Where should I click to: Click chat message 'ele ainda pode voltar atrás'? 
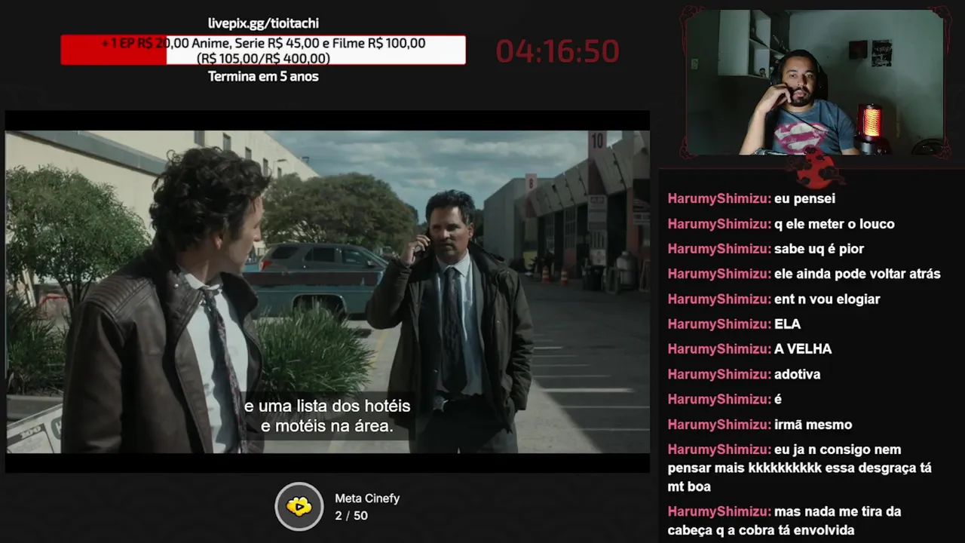[857, 274]
